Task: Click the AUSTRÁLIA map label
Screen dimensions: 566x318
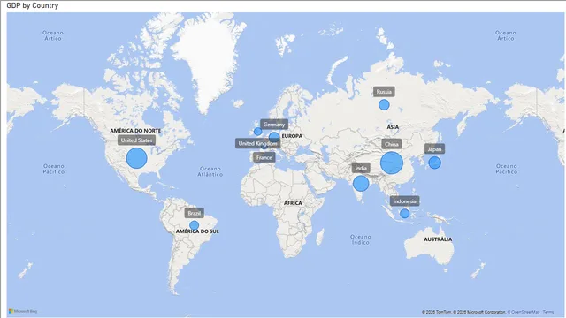Action: [x=438, y=239]
